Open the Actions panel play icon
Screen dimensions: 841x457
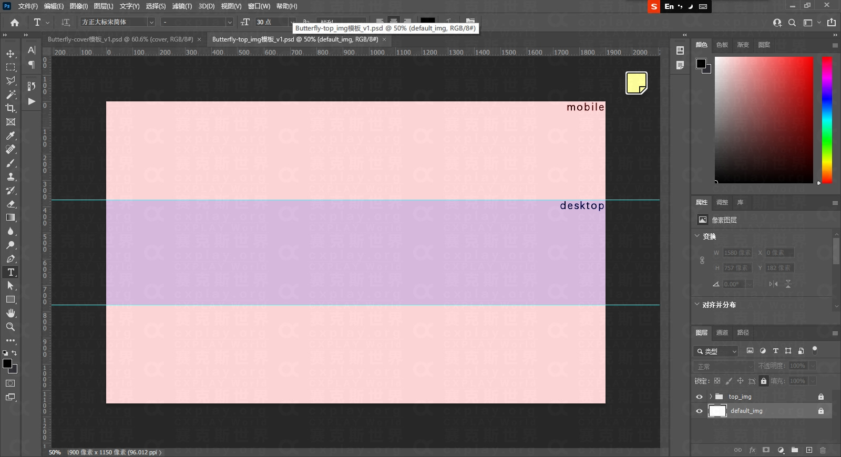[x=32, y=101]
